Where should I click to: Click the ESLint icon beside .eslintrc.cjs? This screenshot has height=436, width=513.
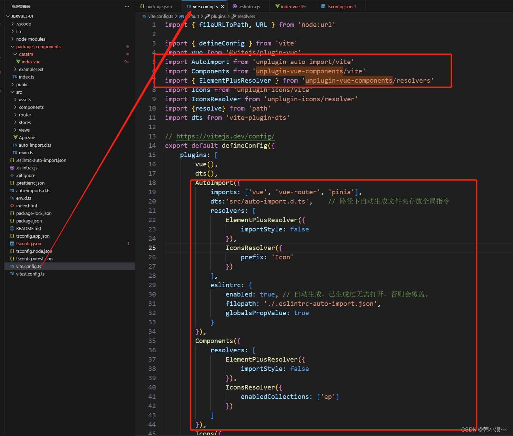coord(12,168)
